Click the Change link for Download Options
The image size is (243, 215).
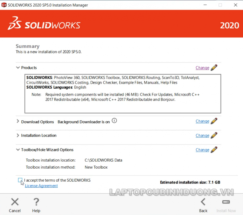click(202, 121)
